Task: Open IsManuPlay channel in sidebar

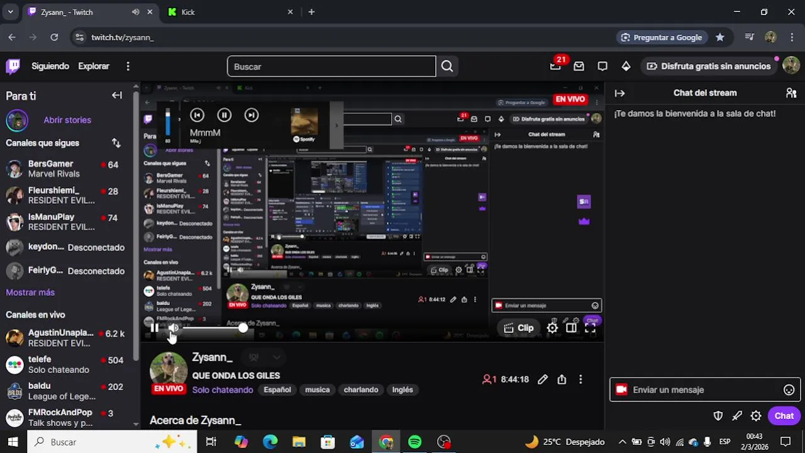Action: [67, 221]
